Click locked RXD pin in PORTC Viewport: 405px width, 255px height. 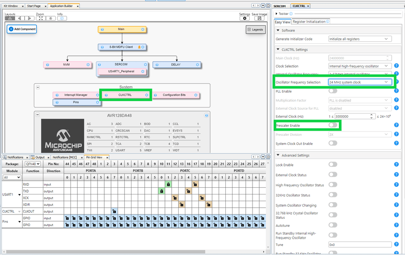coord(168,184)
